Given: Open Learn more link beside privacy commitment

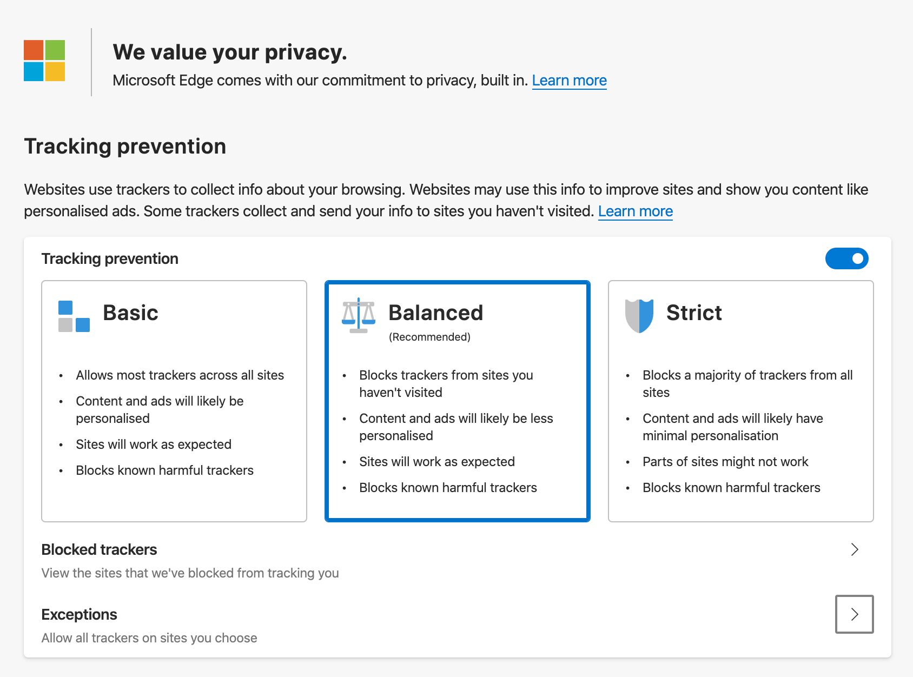Looking at the screenshot, I should point(570,81).
